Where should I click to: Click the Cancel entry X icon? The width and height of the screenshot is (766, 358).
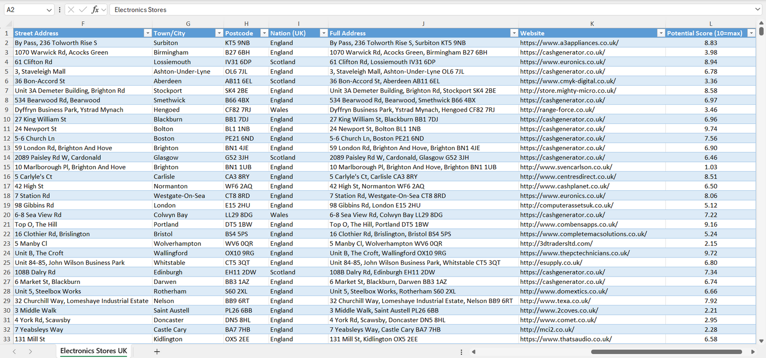pyautogui.click(x=72, y=10)
